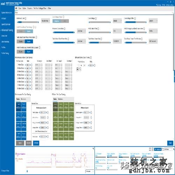Click info icon beside AVX2 Ratio Offset
Screen dimensions: 175x175
[x=98, y=28]
